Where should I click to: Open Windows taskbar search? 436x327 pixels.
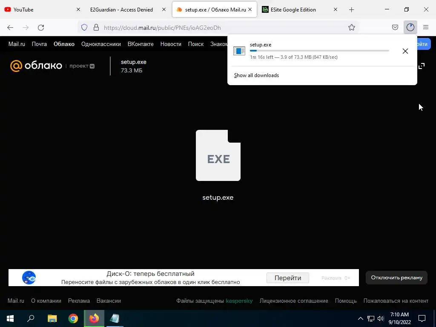31,318
